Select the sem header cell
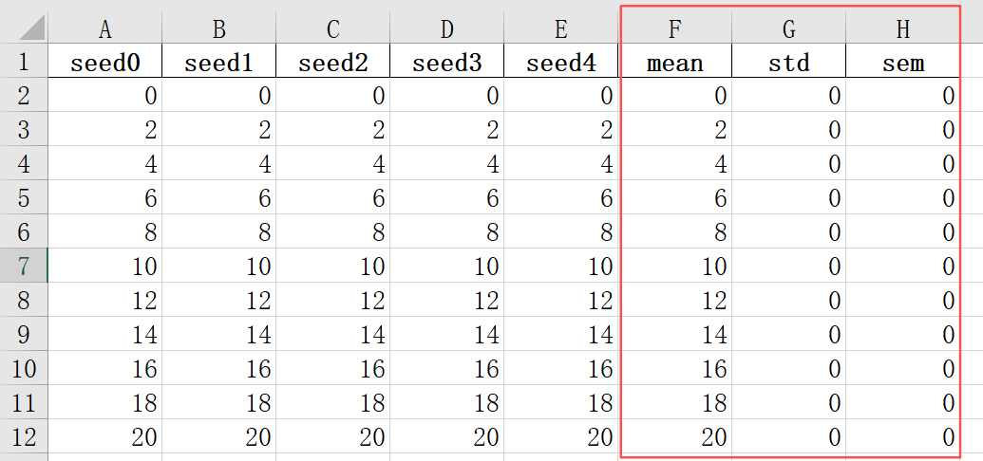This screenshot has width=983, height=461. 903,63
